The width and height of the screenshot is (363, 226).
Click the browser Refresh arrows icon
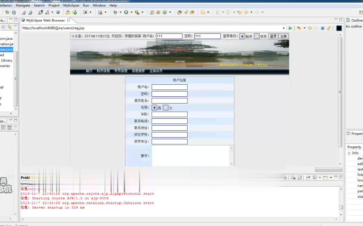(x=329, y=28)
